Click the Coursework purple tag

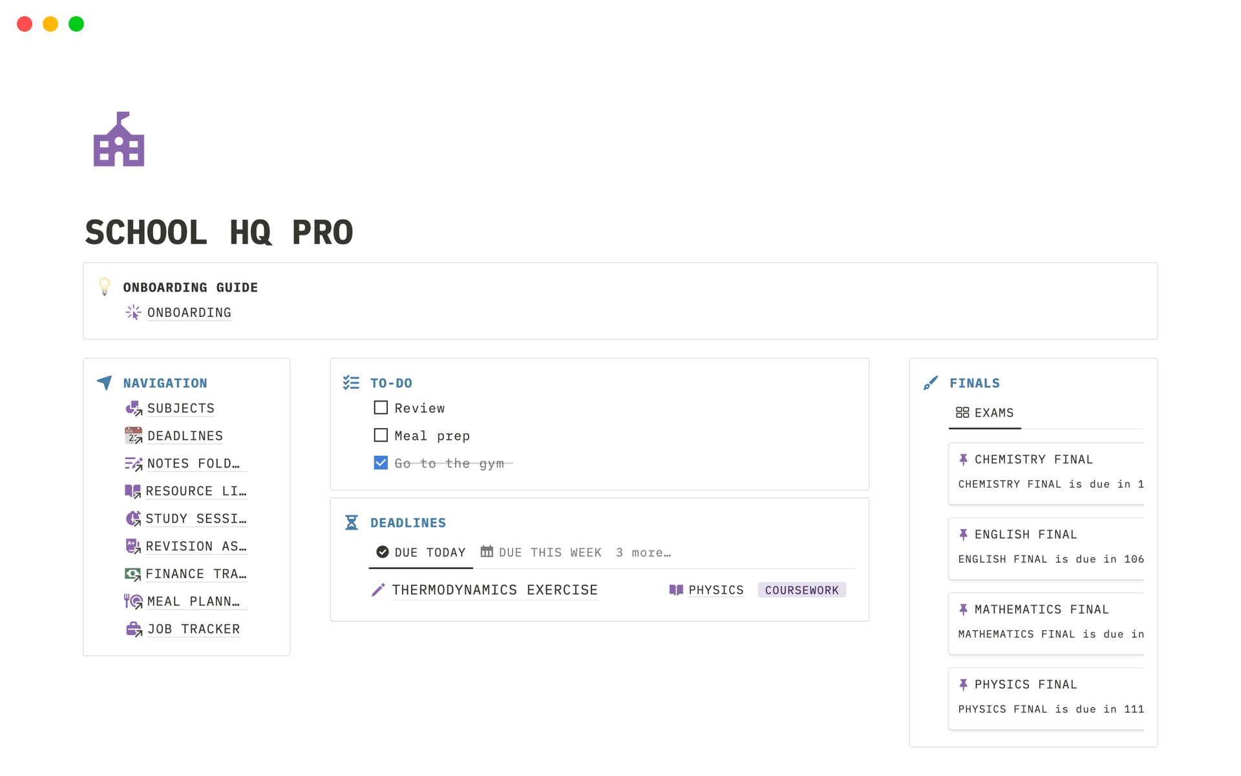point(801,590)
